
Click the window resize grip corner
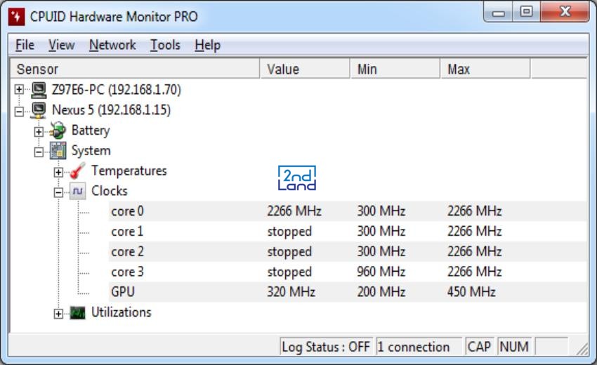(582, 349)
